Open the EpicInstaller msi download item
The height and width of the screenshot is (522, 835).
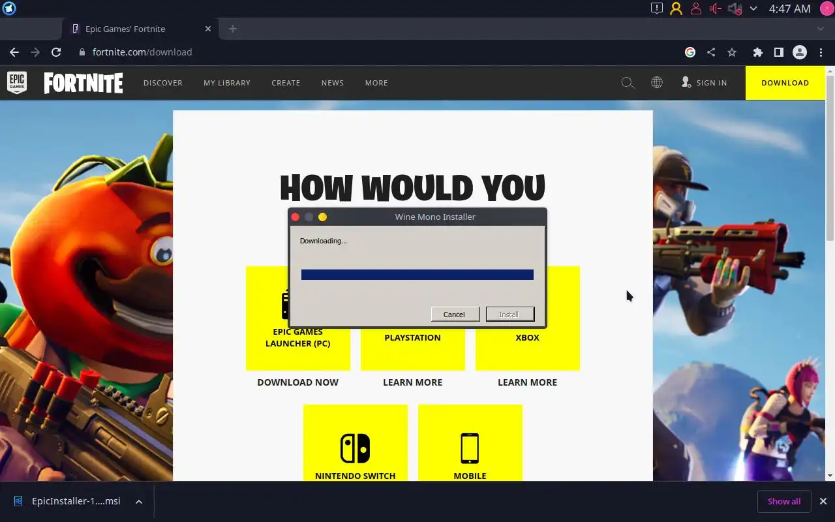[68, 501]
